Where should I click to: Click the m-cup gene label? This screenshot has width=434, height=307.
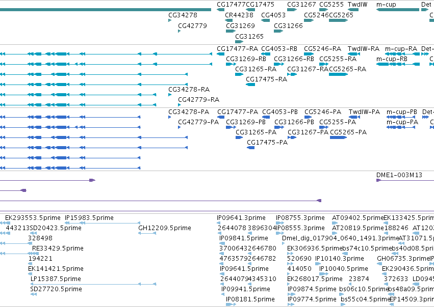coord(386,5)
